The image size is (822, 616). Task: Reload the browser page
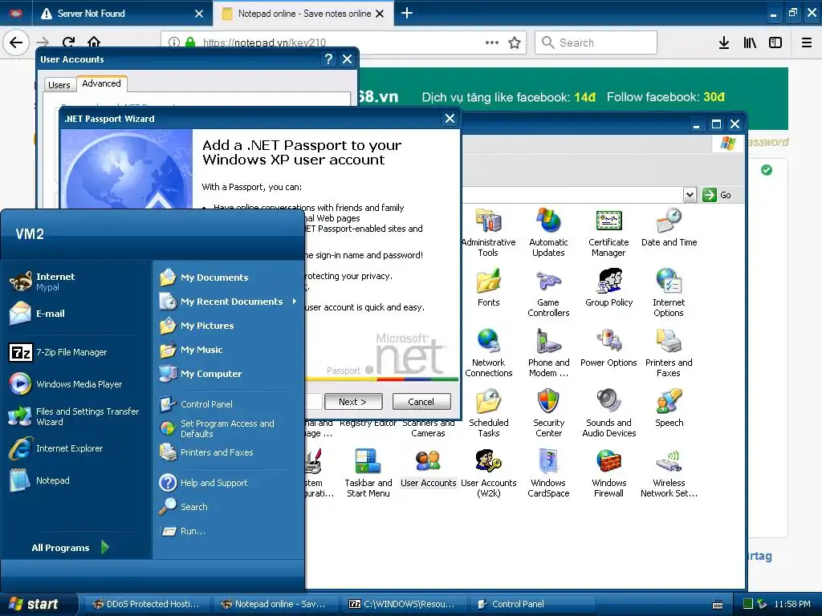[68, 42]
